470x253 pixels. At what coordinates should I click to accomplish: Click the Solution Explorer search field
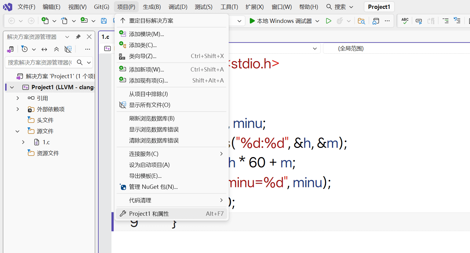pyautogui.click(x=40, y=62)
